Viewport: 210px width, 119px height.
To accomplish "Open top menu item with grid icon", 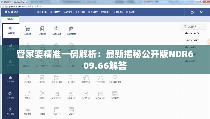I will point(42,12).
